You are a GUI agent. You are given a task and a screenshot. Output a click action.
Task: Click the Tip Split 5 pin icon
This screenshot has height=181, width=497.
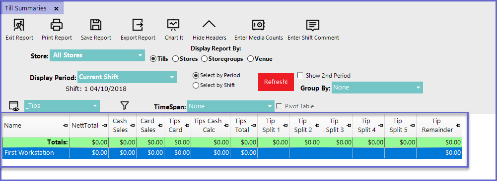tap(413, 126)
